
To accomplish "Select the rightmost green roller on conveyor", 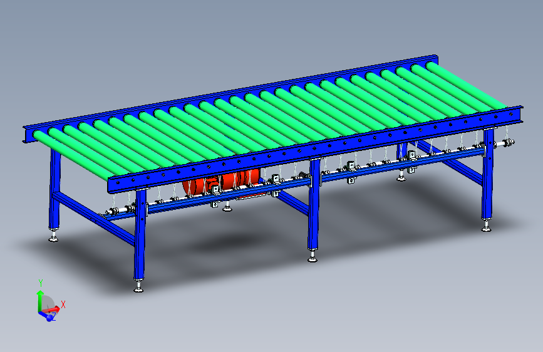I will [467, 85].
